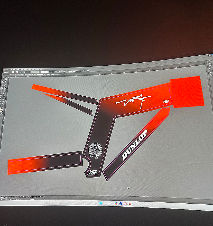Click the control bar Fill color swatch

[x=13, y=72]
